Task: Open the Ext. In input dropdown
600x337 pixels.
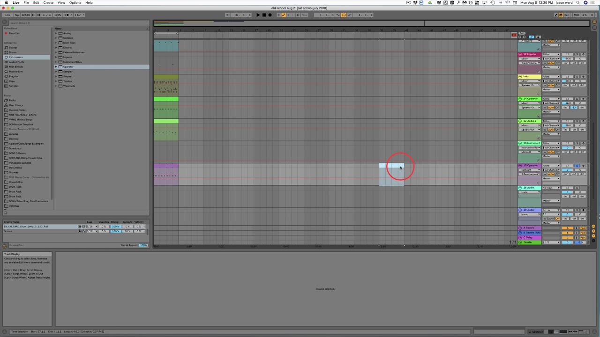Action: [x=551, y=210]
